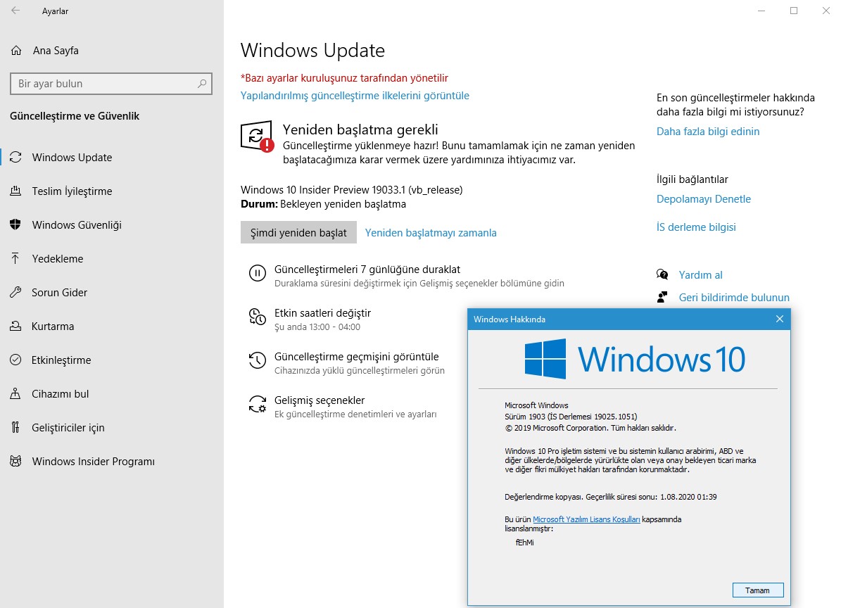
Task: Click the Güncelleştirme ve Güvenlik heading
Action: pos(75,116)
